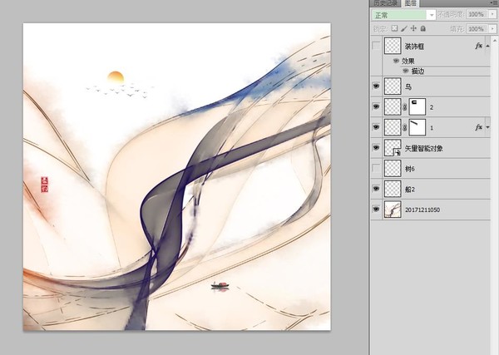The image size is (499, 355).
Task: Click the layers panel scroll up arrow
Action: coord(495,40)
